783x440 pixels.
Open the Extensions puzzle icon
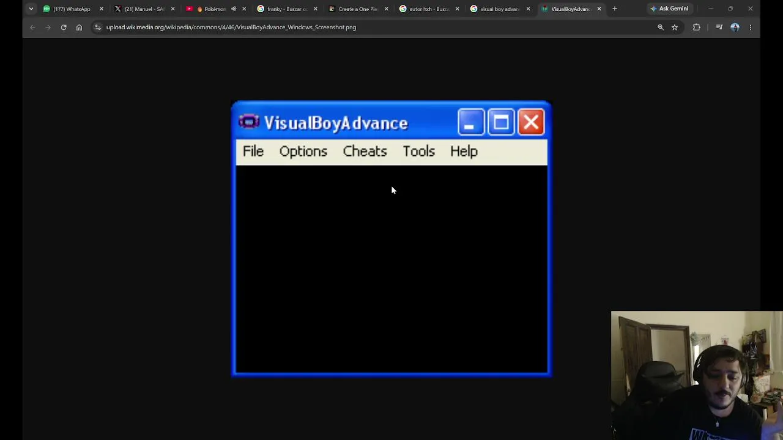click(697, 27)
